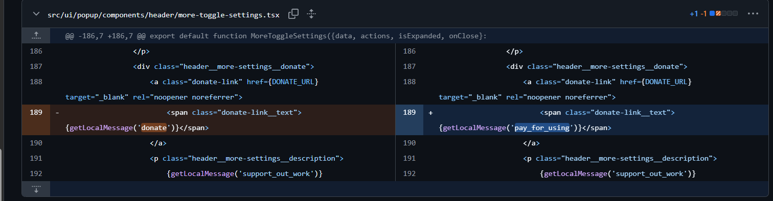773x201 pixels.
Task: Click 'support_out_work' text in left pane
Action: (x=276, y=174)
